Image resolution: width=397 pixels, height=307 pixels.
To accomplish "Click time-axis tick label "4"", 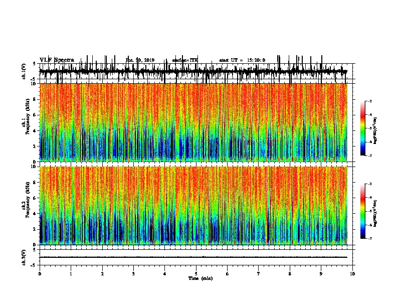I will [x=164, y=274].
